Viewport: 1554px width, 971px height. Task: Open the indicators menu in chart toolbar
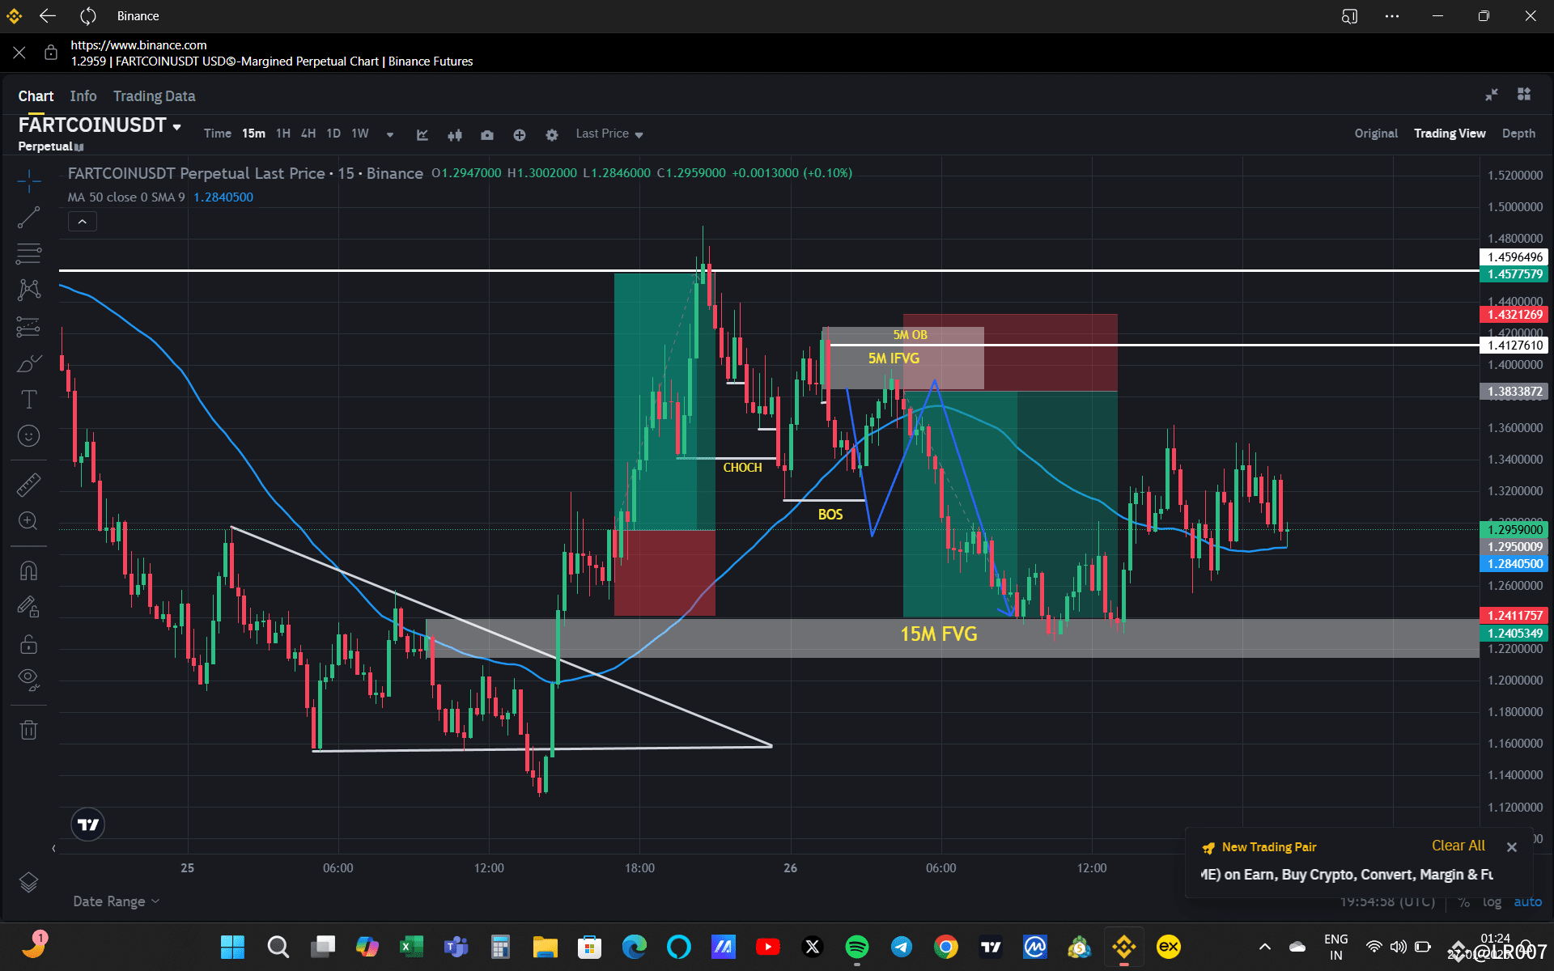pos(422,134)
